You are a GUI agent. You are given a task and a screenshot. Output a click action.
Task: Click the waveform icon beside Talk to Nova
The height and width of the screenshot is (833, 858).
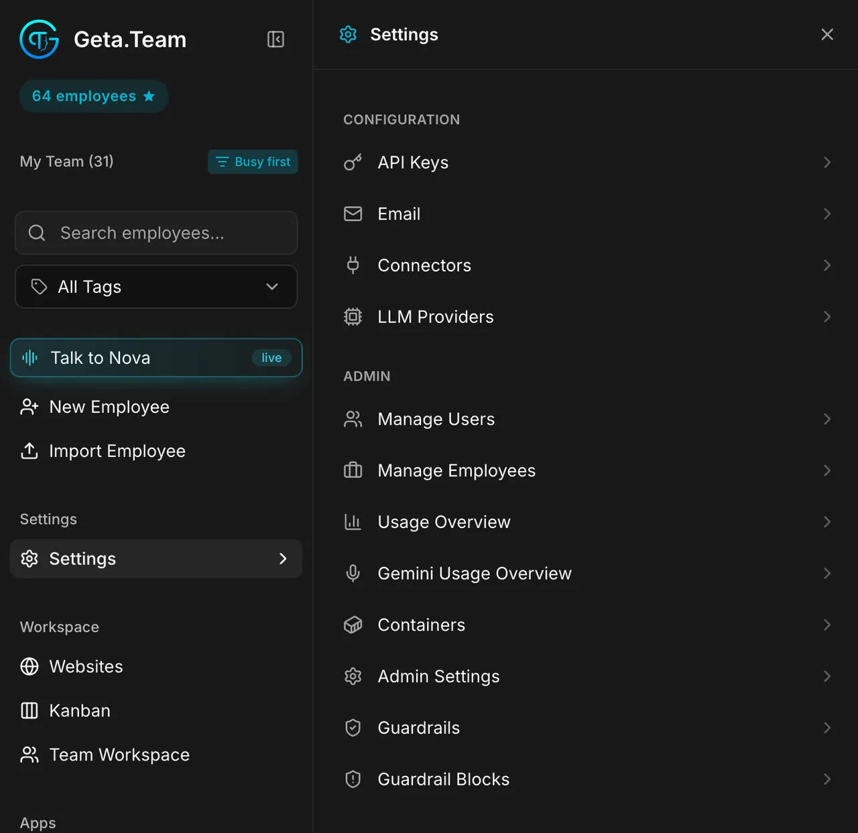[30, 358]
